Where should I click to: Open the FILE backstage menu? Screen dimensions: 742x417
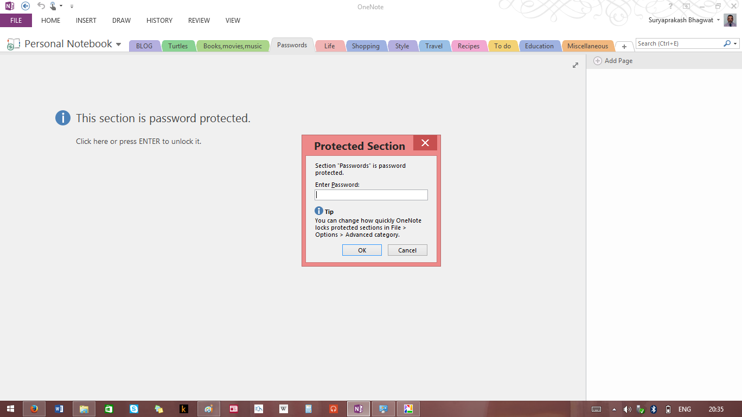click(16, 21)
